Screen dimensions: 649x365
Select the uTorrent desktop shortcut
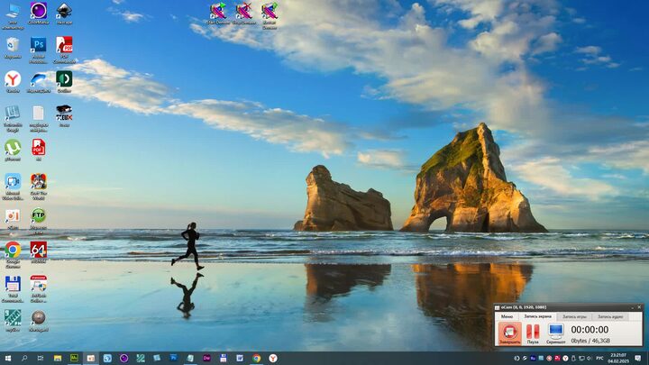pos(13,150)
